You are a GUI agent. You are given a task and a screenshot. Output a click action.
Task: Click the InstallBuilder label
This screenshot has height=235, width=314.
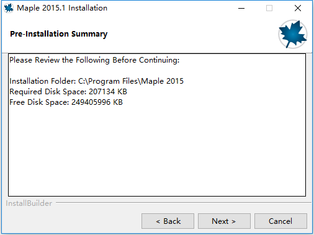click(29, 203)
